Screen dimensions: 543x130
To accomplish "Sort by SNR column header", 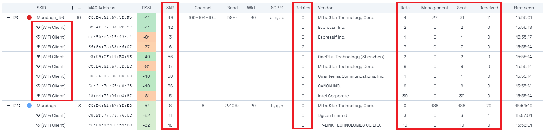I will pos(170,8).
